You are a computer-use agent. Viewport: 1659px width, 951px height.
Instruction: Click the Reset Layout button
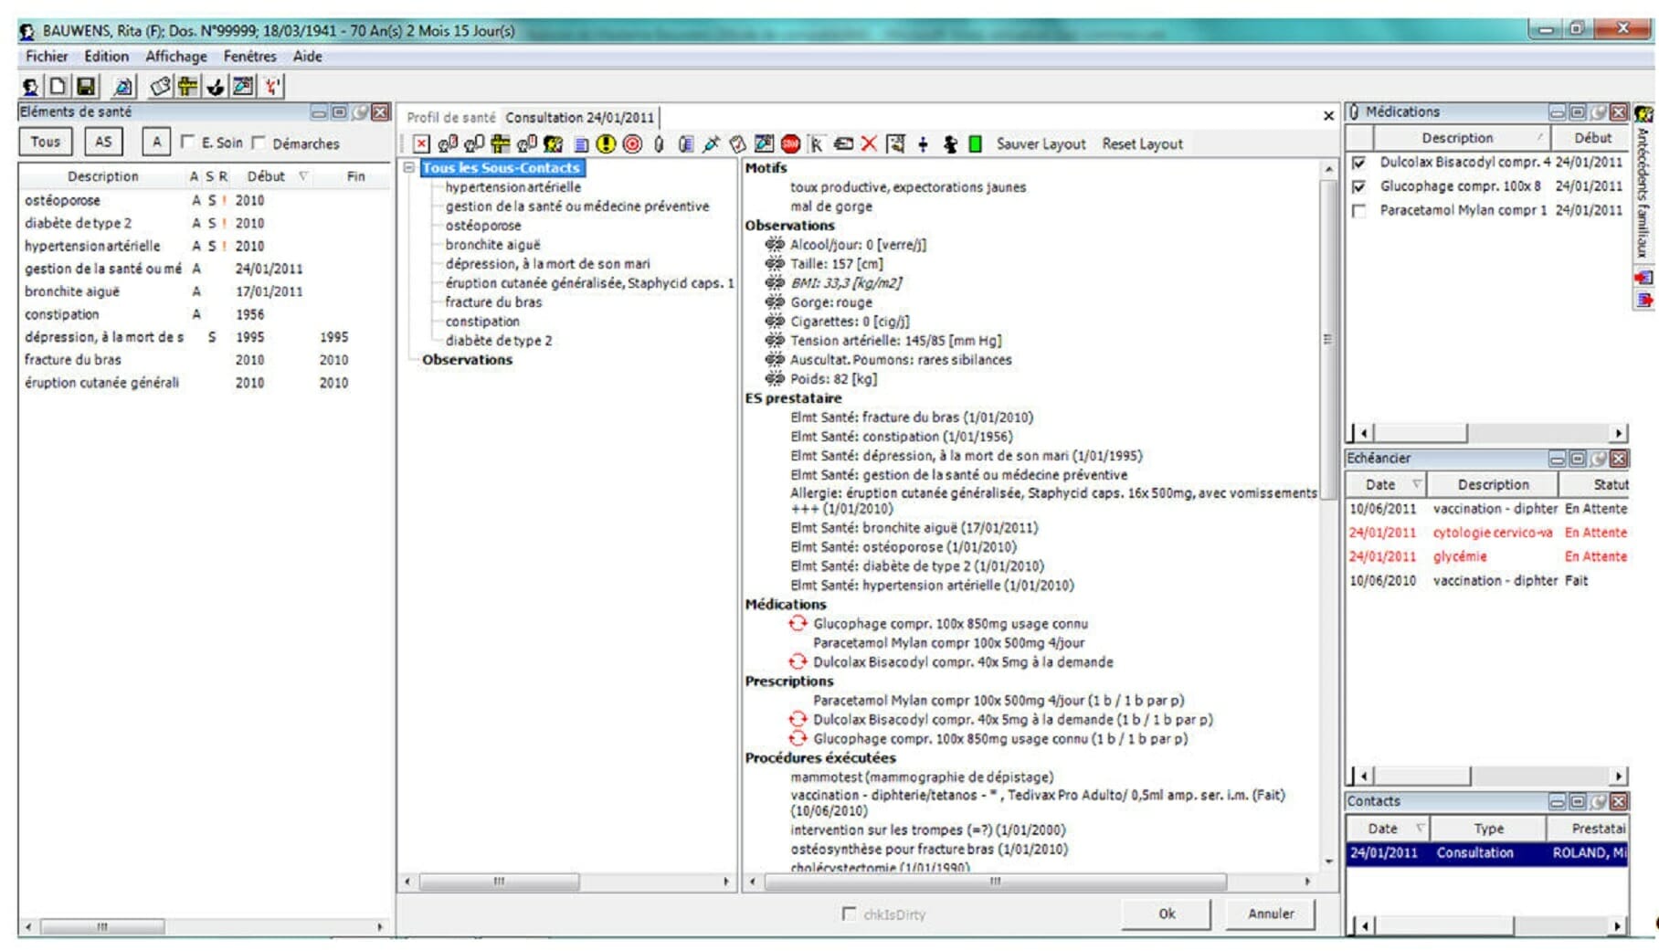(x=1142, y=144)
